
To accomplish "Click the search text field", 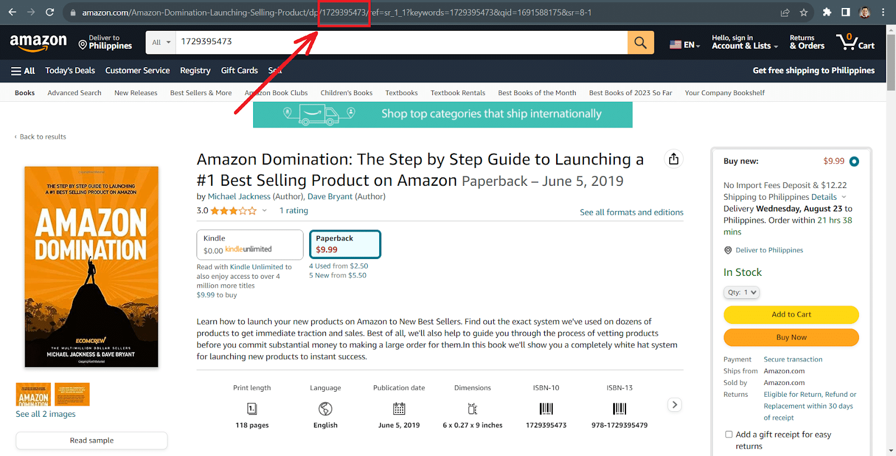I will tap(402, 42).
